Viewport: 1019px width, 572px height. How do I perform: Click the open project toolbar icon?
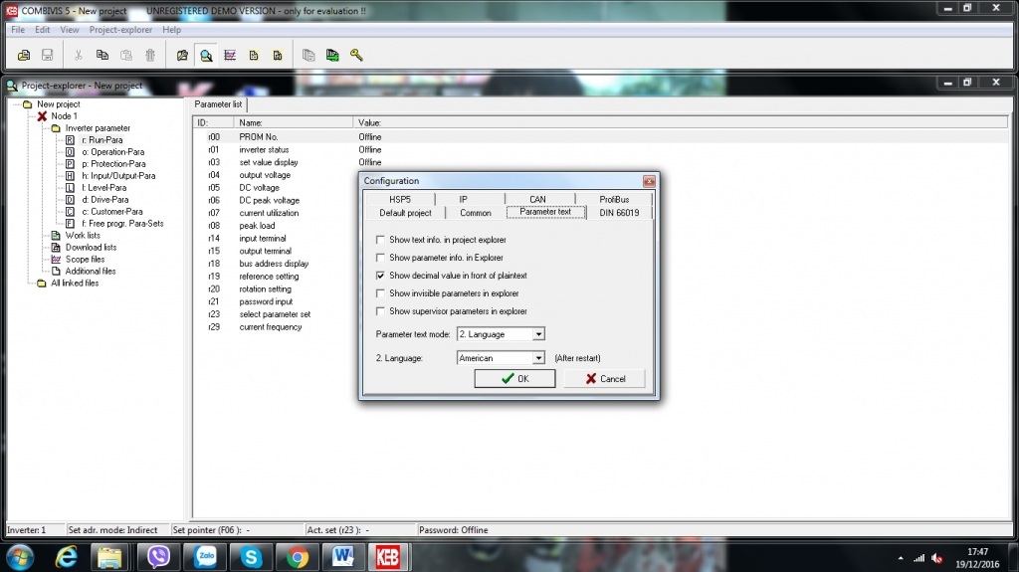[24, 56]
